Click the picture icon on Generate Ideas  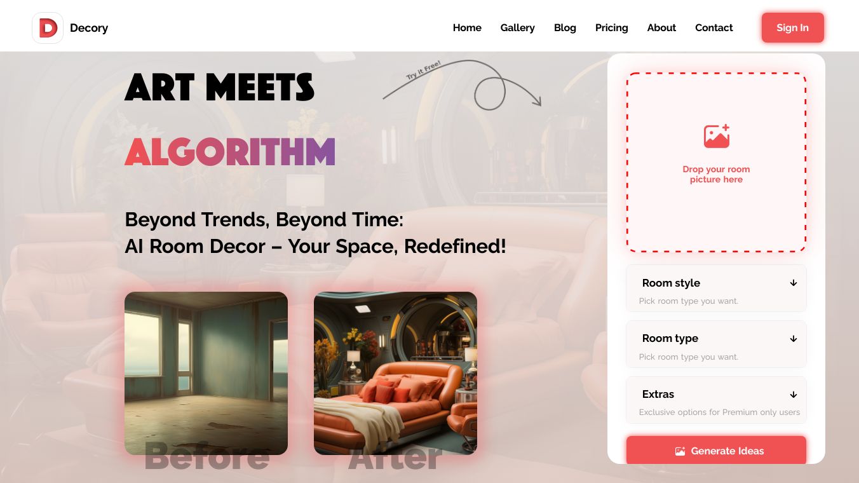pyautogui.click(x=680, y=451)
